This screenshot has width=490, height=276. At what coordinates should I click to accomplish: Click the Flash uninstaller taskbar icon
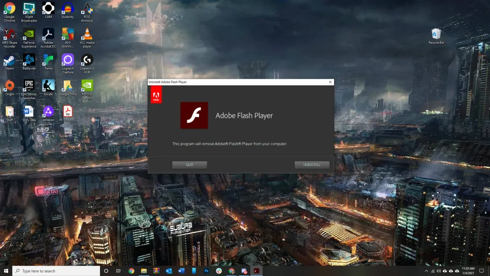pos(256,271)
